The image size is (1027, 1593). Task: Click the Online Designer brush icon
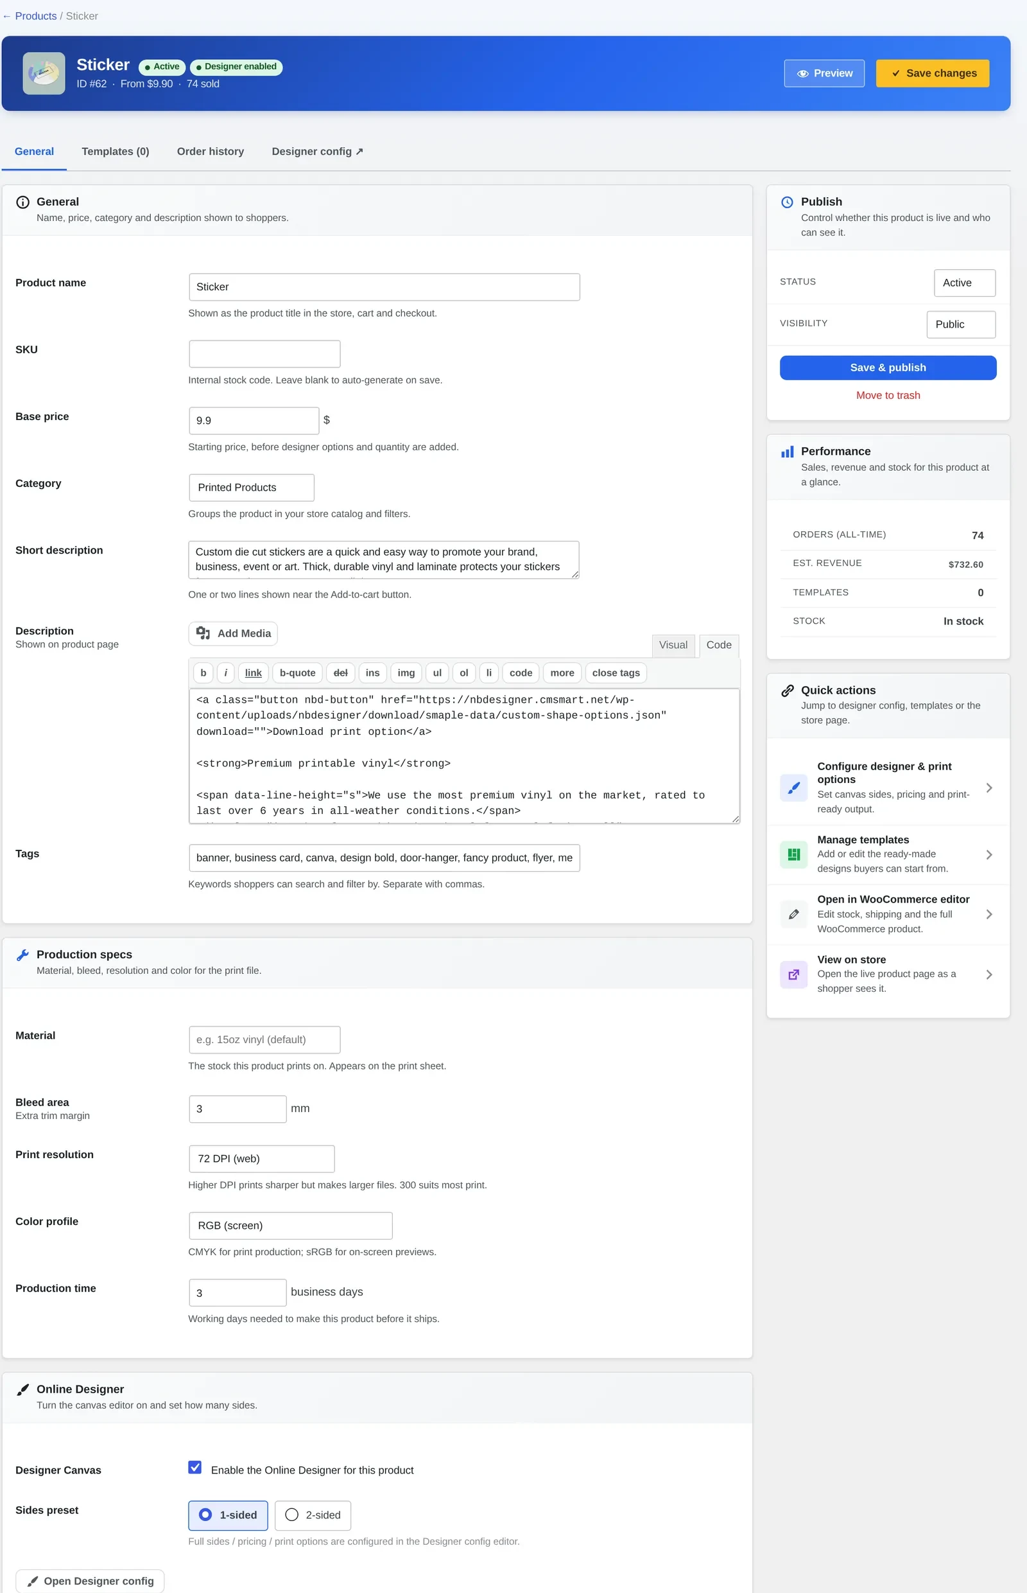[x=22, y=1389]
